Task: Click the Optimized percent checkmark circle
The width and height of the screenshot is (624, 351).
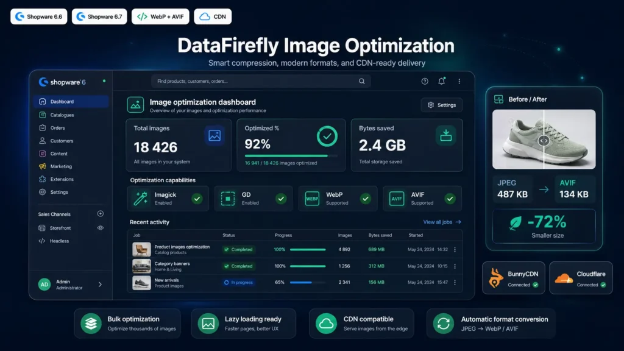Action: [327, 136]
